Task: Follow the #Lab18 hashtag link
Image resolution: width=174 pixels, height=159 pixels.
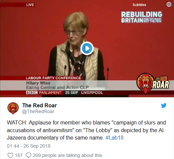Action: click(114, 138)
